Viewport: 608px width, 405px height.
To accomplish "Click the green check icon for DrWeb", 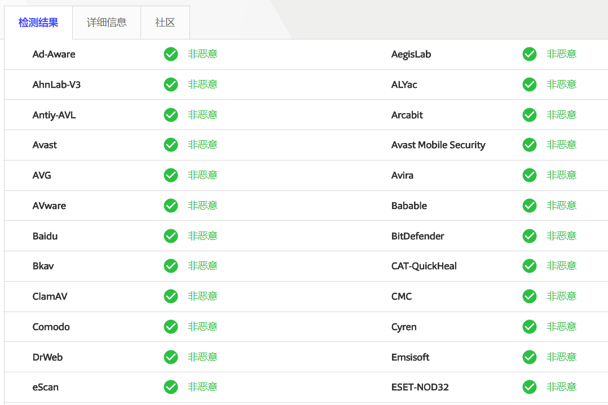I will pos(170,357).
